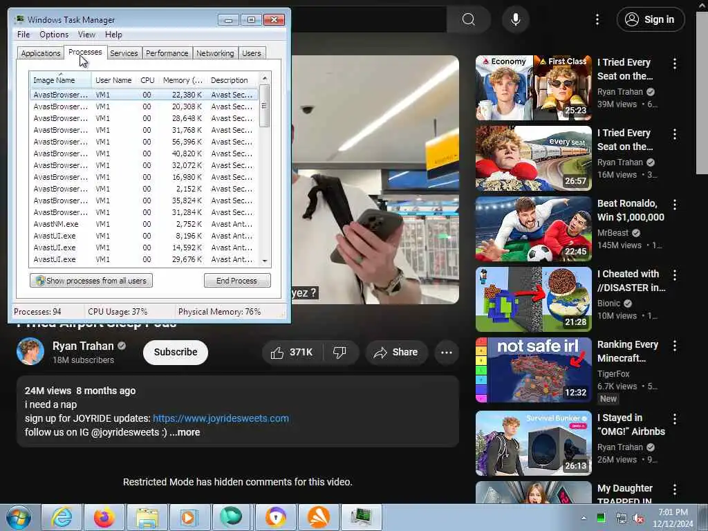The width and height of the screenshot is (708, 531).
Task: Click the muted volume tray icon
Action: pos(638,519)
